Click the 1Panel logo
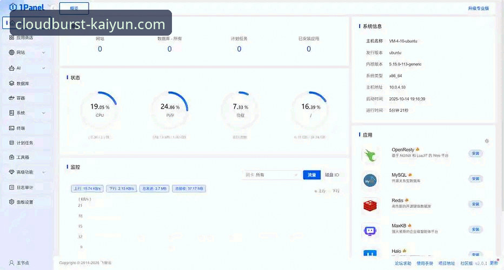Image resolution: width=504 pixels, height=270 pixels. point(26,7)
